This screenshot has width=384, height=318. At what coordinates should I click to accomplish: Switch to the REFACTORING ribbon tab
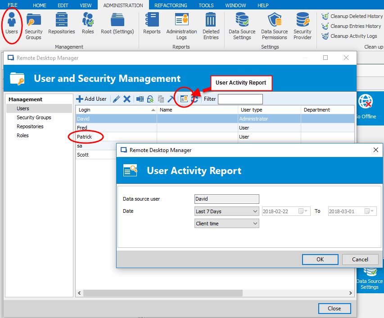[171, 5]
